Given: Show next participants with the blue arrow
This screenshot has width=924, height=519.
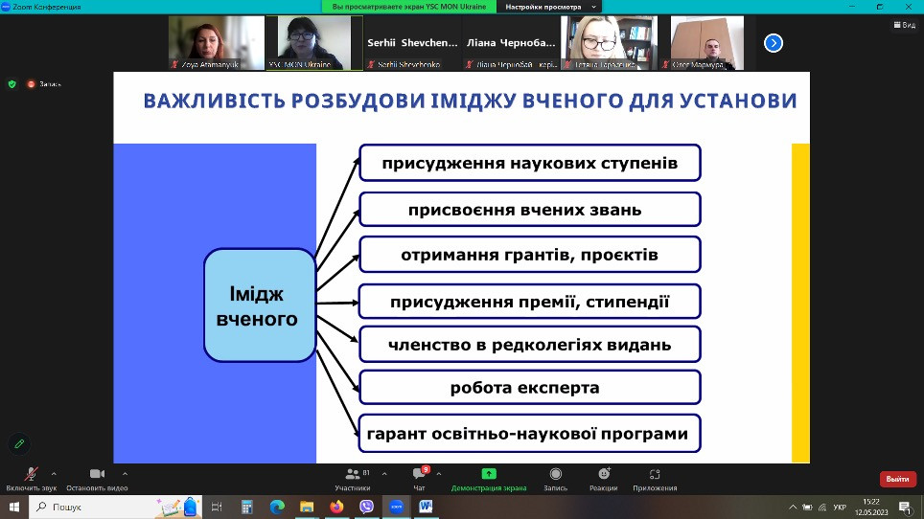Looking at the screenshot, I should [x=774, y=42].
